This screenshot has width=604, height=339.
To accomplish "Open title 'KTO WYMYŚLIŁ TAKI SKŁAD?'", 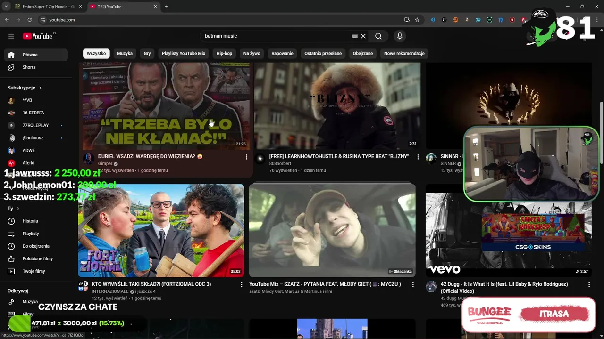I will click(151, 284).
